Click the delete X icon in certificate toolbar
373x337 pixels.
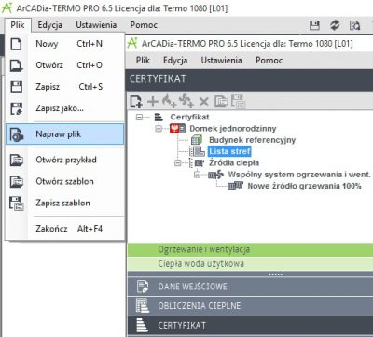click(204, 102)
